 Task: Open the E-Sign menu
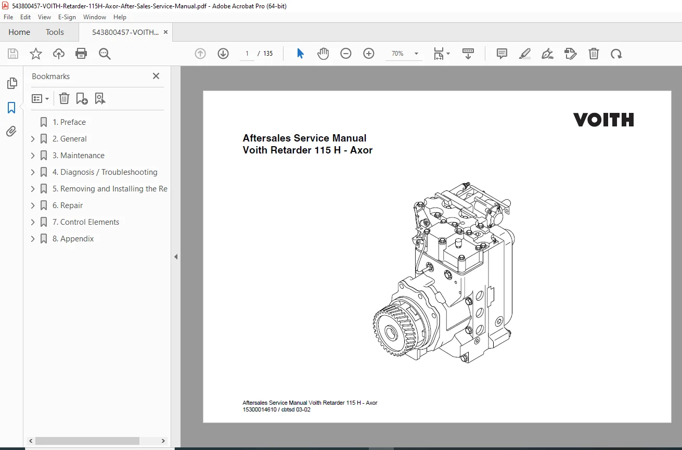[x=67, y=17]
